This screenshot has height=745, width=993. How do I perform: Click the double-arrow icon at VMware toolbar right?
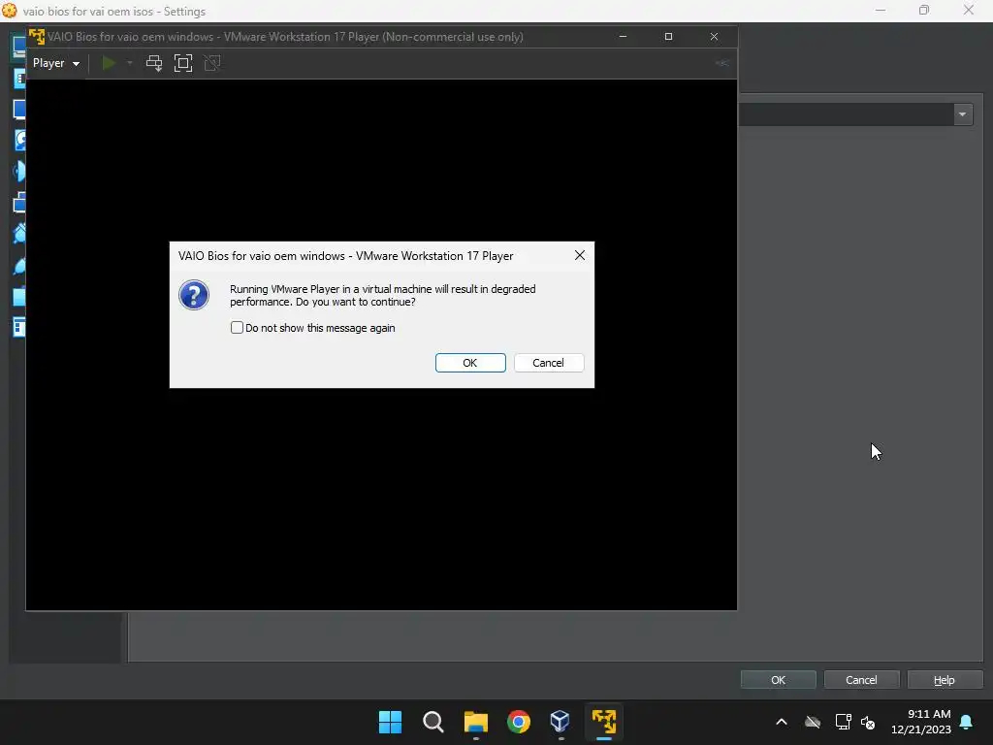(x=721, y=63)
